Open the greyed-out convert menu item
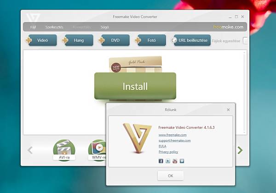276x193 pixels. pos(82,27)
